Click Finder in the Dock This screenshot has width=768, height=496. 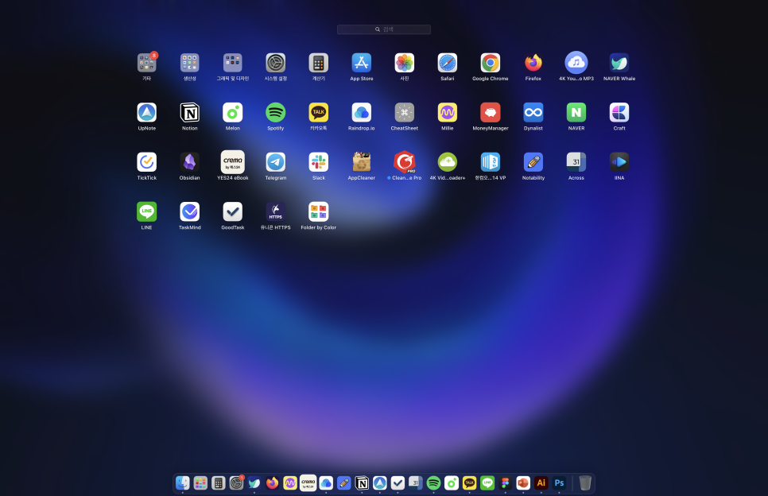coord(183,483)
